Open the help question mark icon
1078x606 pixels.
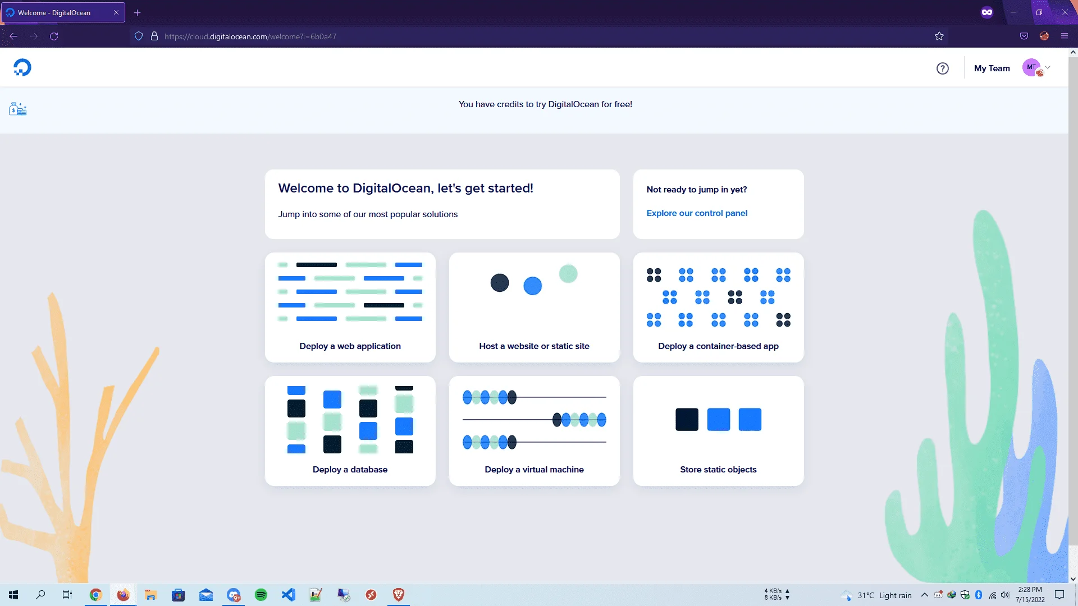click(943, 68)
